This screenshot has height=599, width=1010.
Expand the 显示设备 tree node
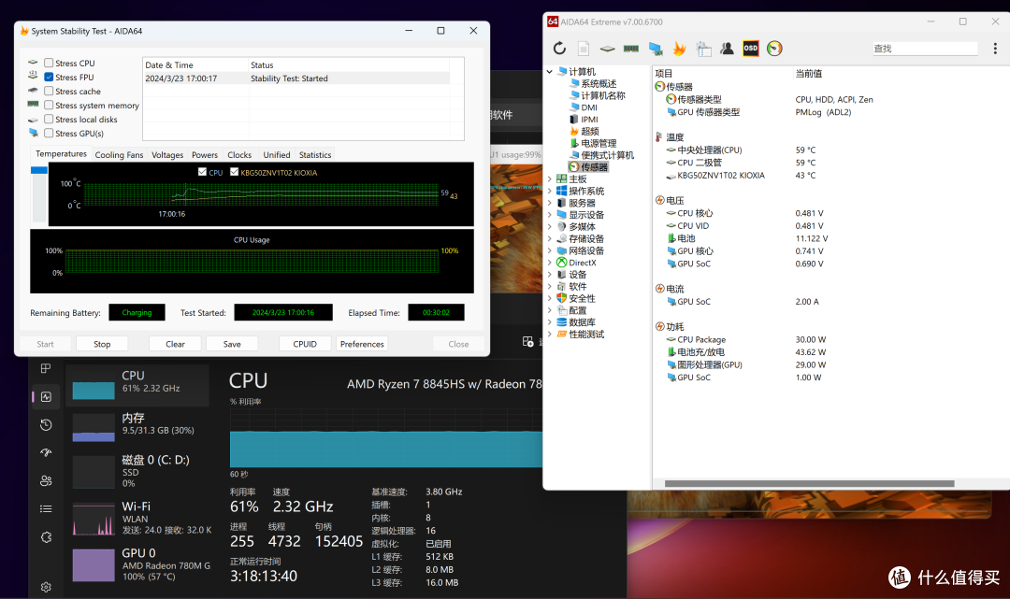click(550, 215)
